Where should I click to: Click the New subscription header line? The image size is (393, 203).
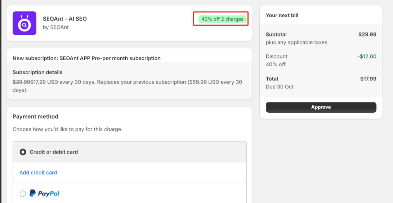tap(86, 58)
